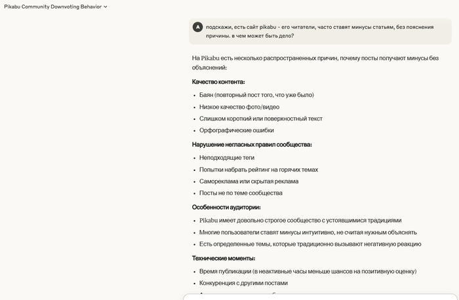
Task: Click the user avatar "A" icon
Action: click(198, 27)
